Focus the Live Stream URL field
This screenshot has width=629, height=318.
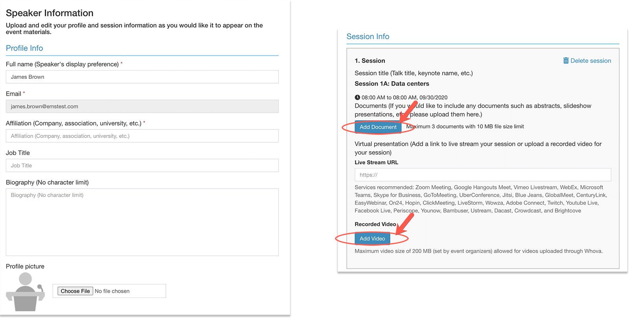(482, 175)
